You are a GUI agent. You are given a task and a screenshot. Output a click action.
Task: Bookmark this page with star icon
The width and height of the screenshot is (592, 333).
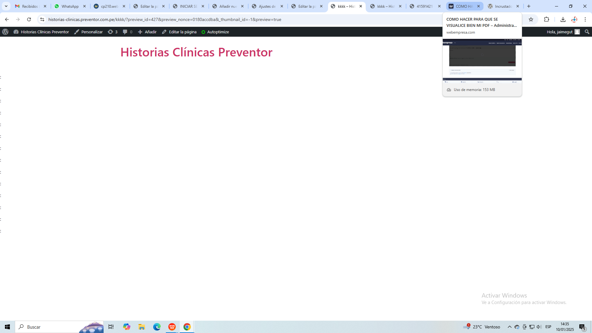[531, 19]
